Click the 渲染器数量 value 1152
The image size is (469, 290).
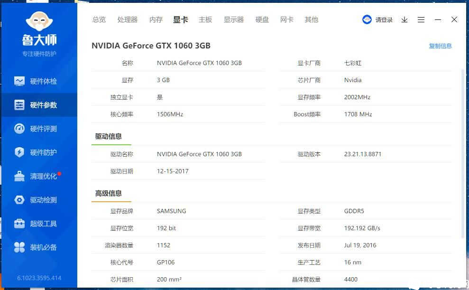[x=163, y=245]
